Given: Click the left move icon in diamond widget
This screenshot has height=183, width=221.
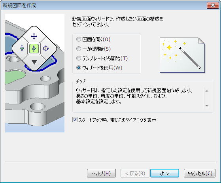Looking at the screenshot, I should click(x=22, y=48).
